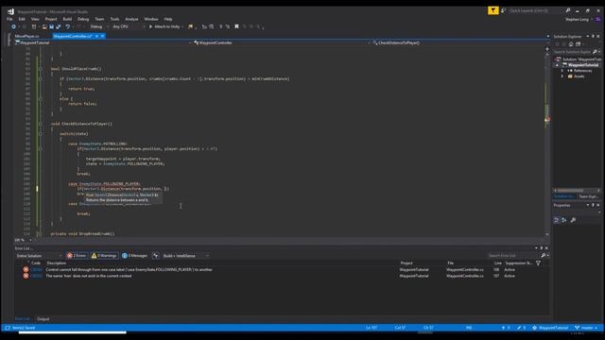
Task: Open the Window menu
Action: click(x=151, y=19)
